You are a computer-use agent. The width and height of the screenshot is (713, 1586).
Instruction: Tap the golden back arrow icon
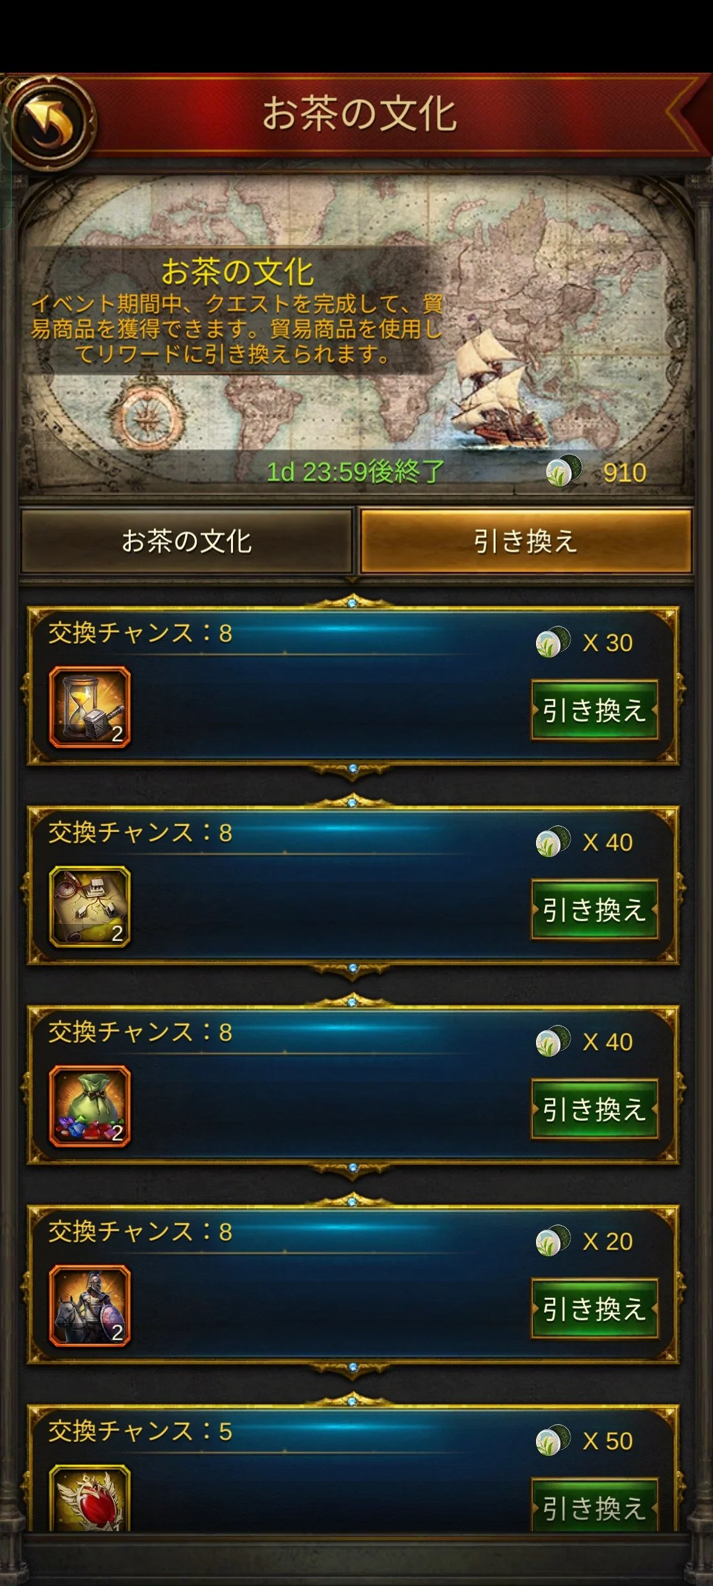[50, 122]
